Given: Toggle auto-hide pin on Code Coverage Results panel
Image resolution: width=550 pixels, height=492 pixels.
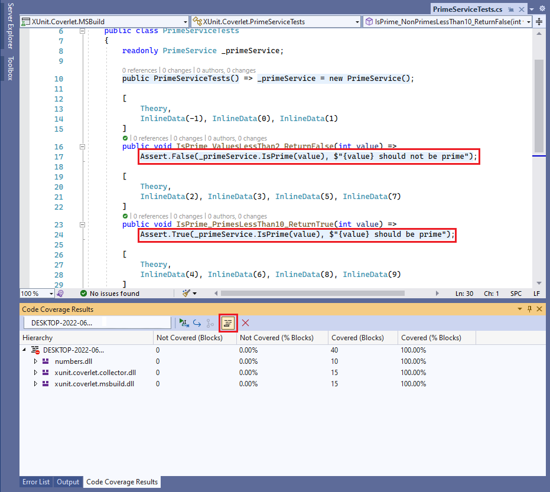Looking at the screenshot, I should pos(529,309).
